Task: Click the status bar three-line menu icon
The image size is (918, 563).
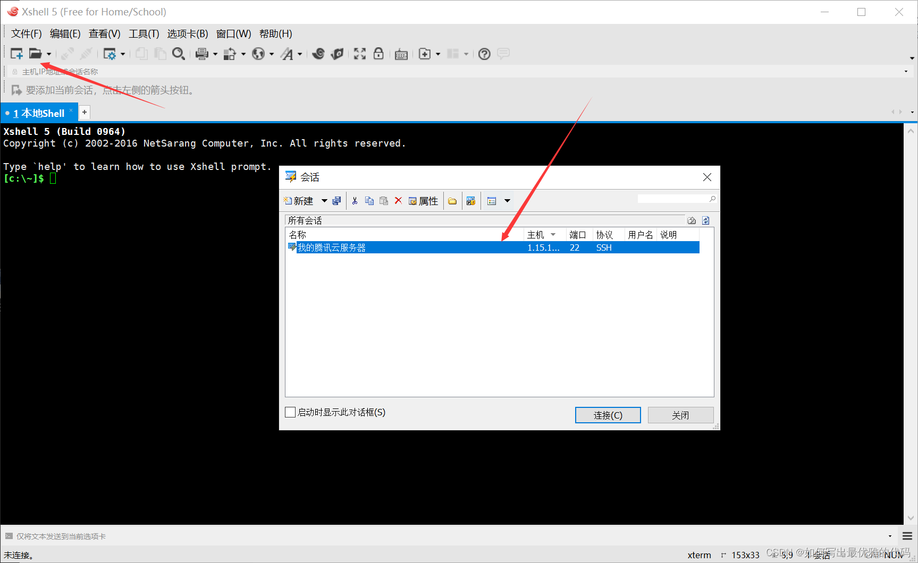Action: coord(907,536)
